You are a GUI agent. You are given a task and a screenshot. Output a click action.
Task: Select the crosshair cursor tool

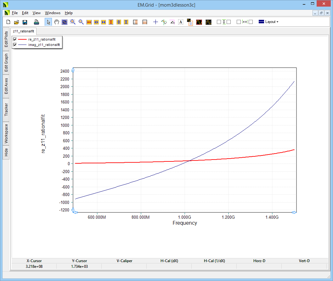tap(155, 22)
